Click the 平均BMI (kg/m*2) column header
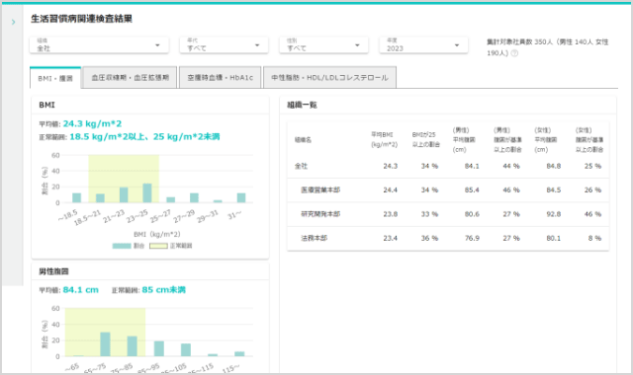633x375 pixels. [385, 139]
